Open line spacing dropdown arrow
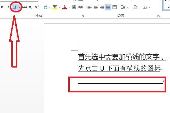This screenshot has height=113, width=170. (127, 7)
